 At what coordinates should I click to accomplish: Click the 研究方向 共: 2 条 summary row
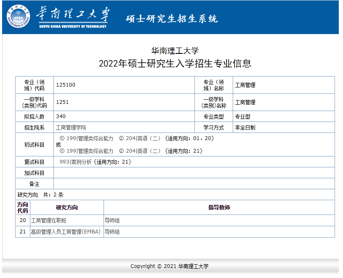click(x=175, y=194)
